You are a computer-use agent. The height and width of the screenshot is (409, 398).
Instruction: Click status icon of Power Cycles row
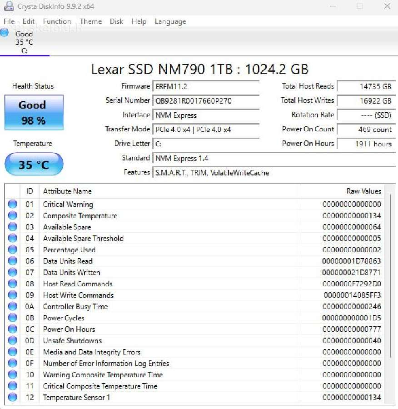pos(13,318)
